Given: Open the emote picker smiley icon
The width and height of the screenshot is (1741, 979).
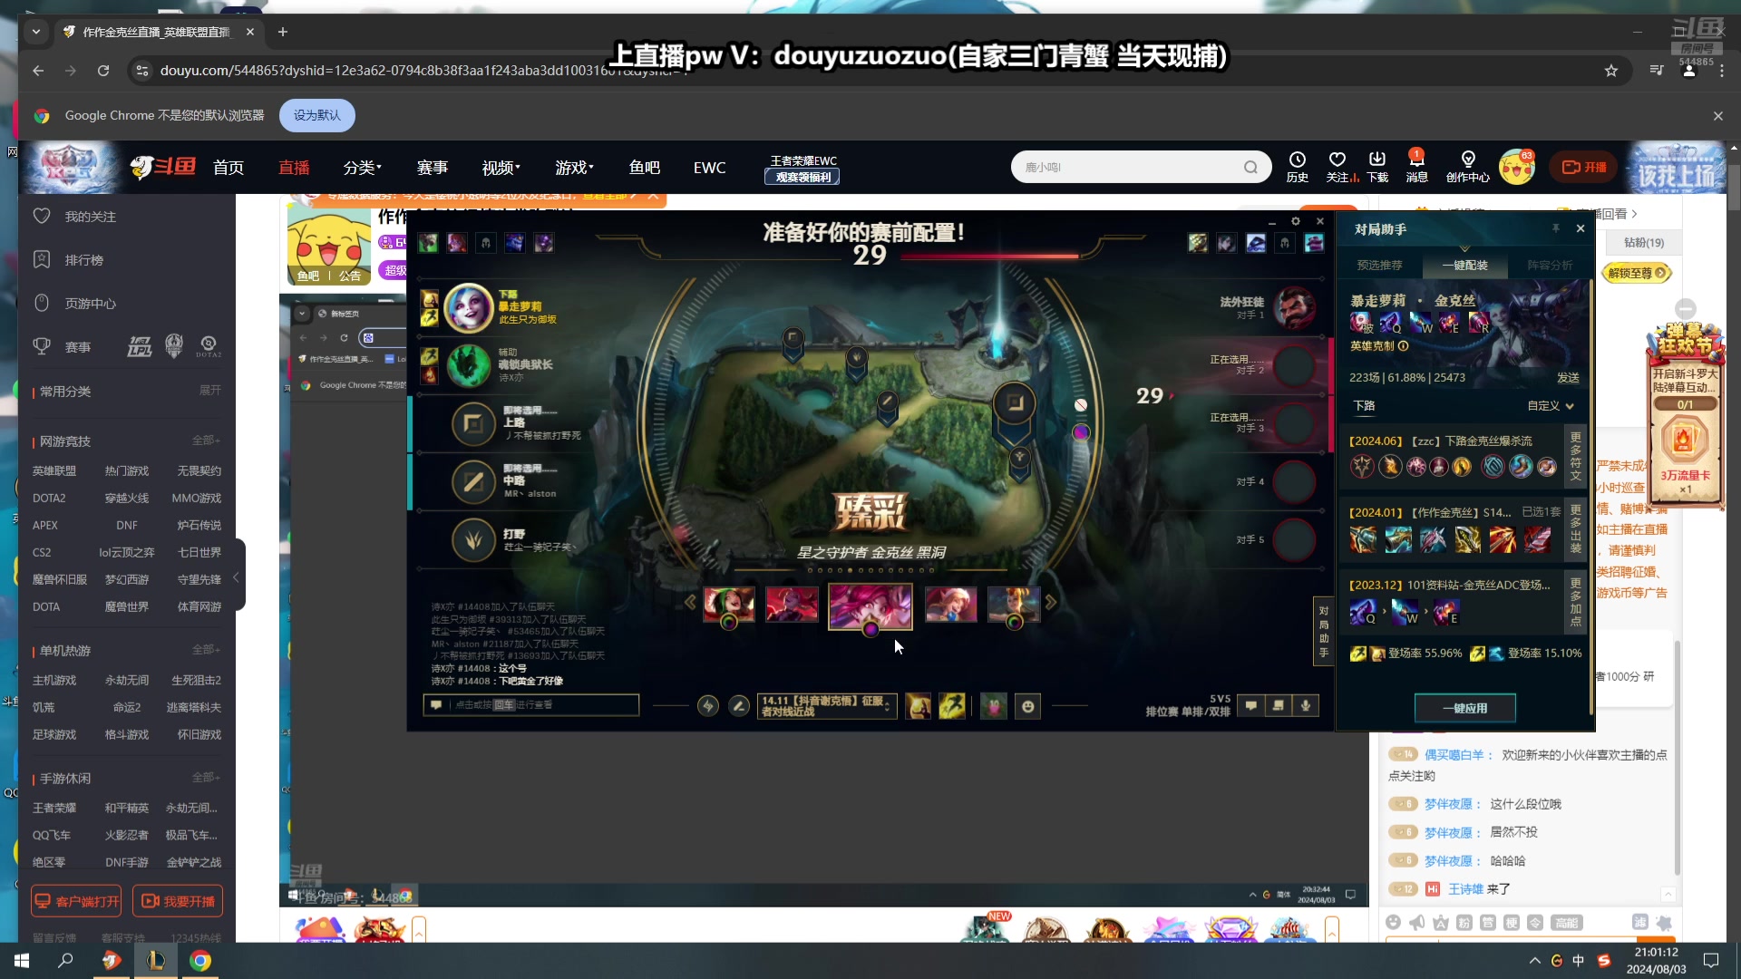Looking at the screenshot, I should click(1027, 706).
